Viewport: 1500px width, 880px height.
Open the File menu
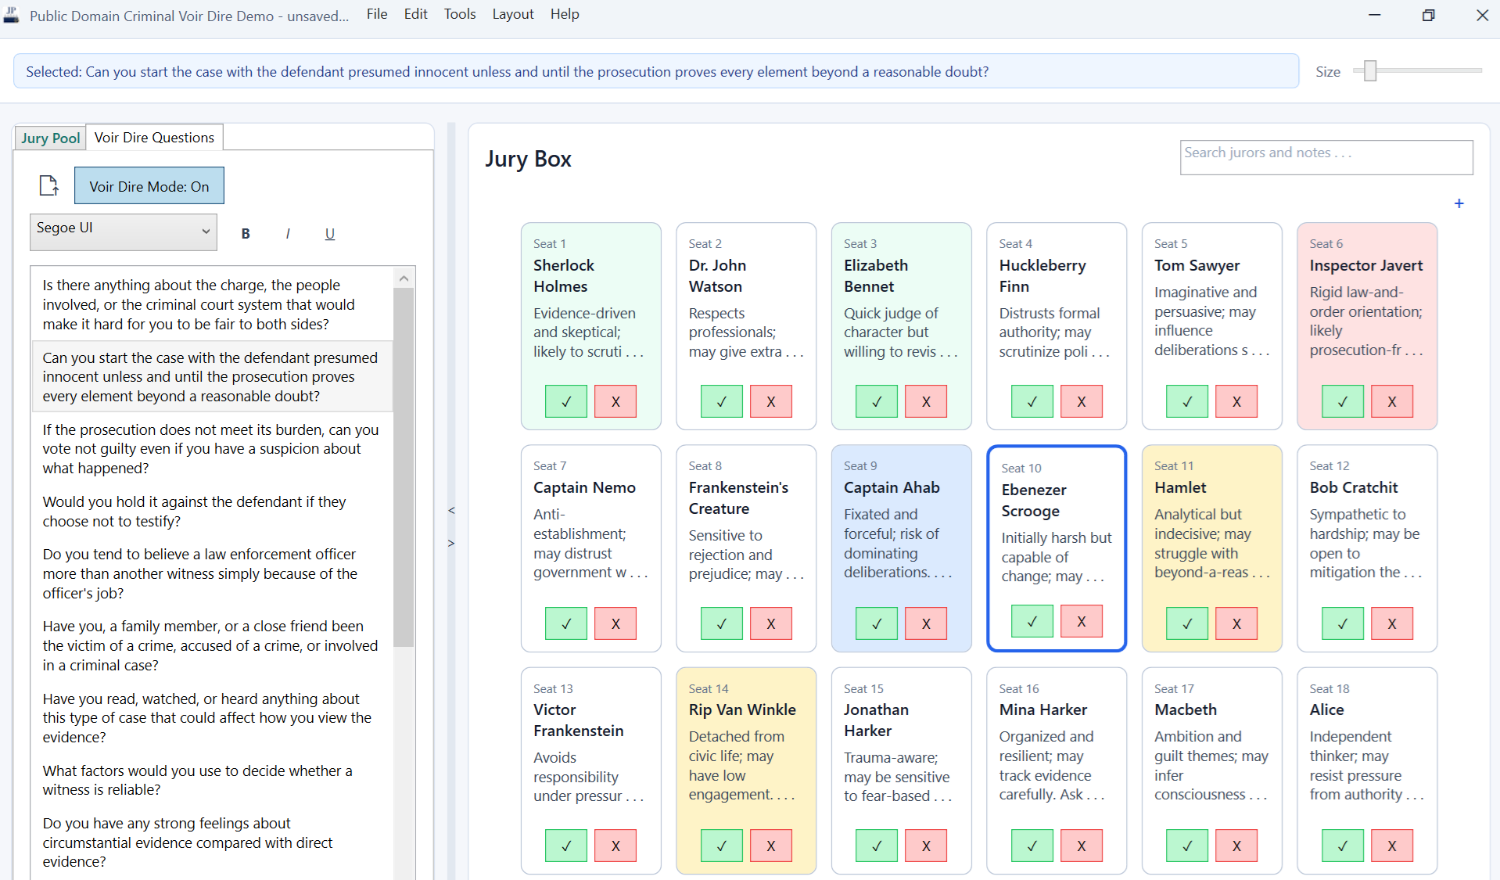click(x=377, y=14)
